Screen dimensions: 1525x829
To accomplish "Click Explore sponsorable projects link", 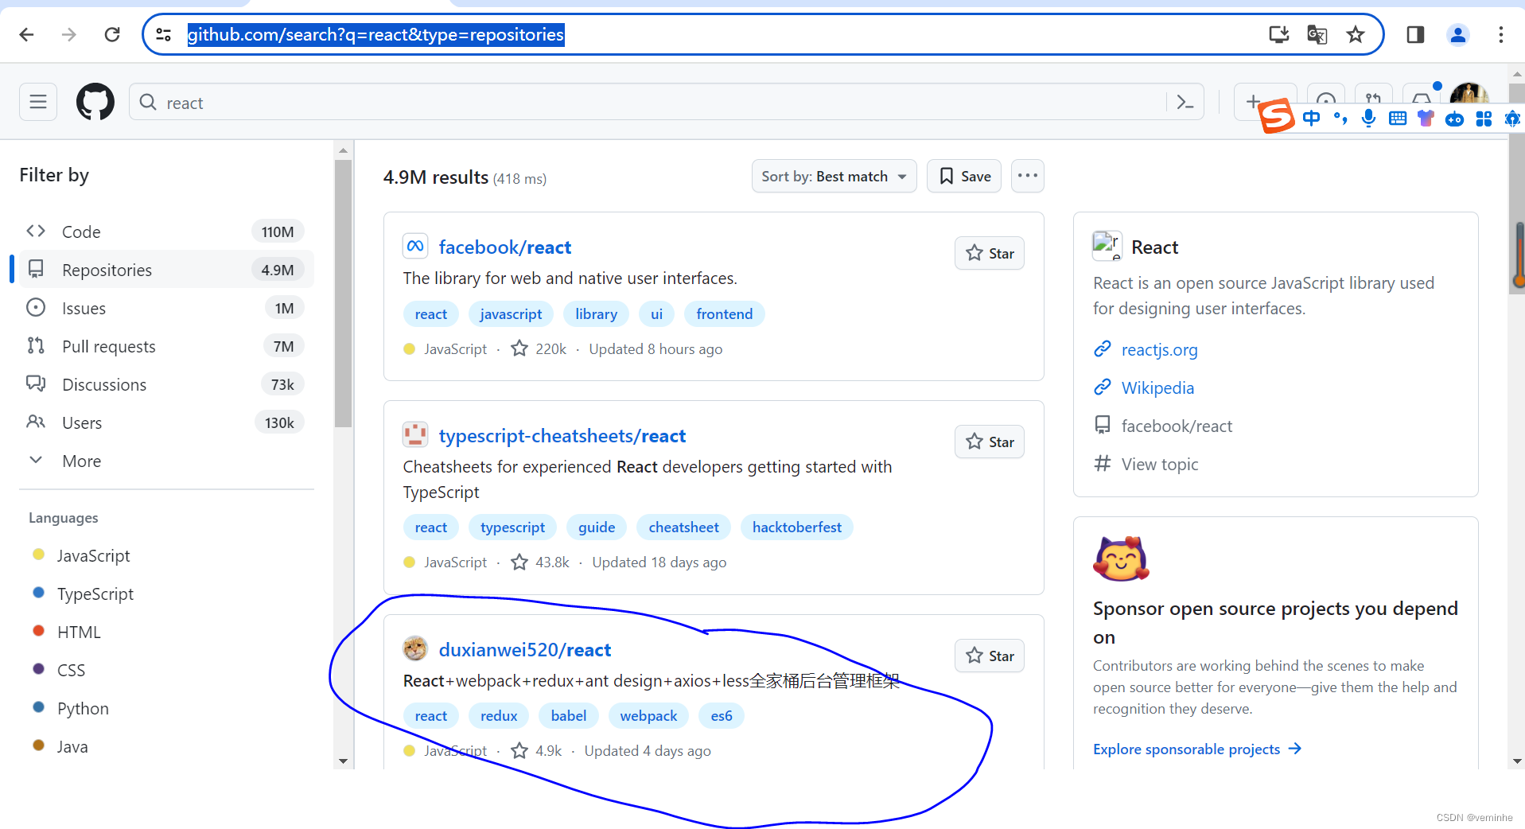I will (1197, 749).
